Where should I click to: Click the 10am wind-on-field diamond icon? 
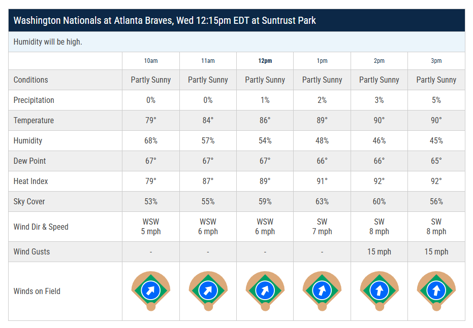[x=151, y=290]
